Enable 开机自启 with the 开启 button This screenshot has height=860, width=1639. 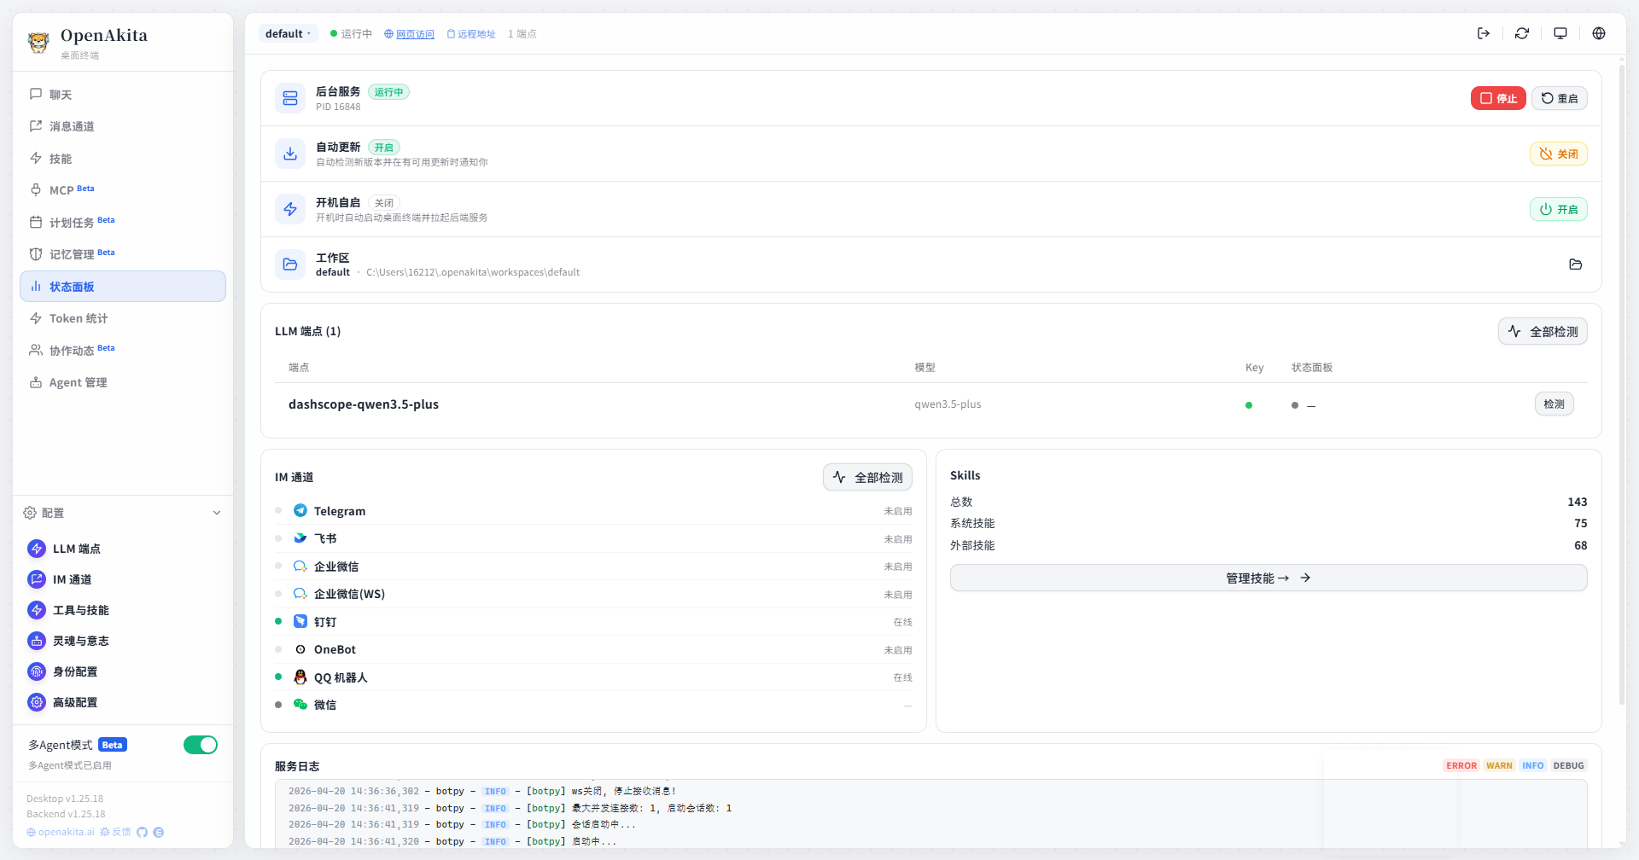pos(1559,209)
